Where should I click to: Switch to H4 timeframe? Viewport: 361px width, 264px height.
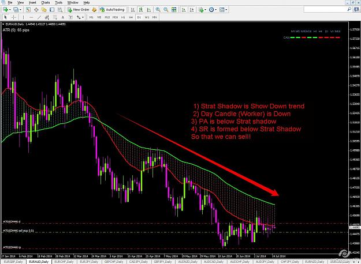point(131,17)
